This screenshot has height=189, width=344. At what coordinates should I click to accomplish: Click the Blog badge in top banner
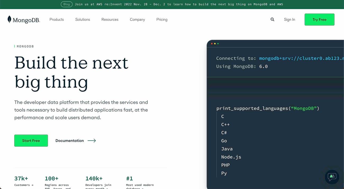pos(66,4)
